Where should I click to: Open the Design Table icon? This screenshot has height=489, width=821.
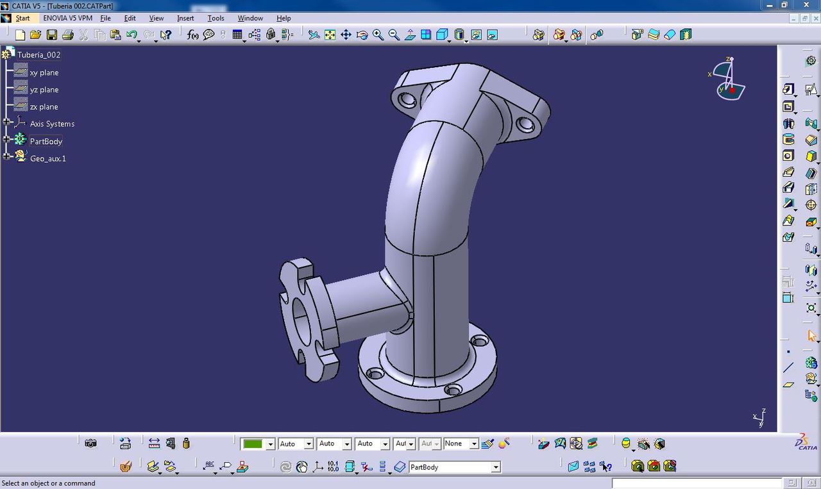(237, 35)
